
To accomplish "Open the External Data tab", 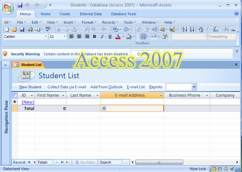I will click(x=91, y=14).
